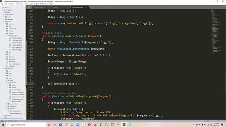Open the tab list dropdown arrow
This screenshot has height=127, width=226.
click(224, 7)
